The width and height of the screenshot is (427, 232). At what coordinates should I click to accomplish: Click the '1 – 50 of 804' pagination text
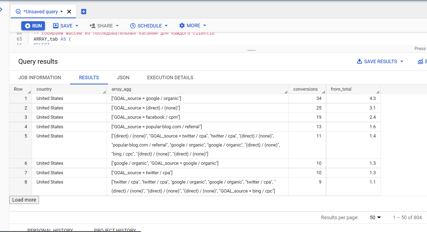(x=407, y=217)
